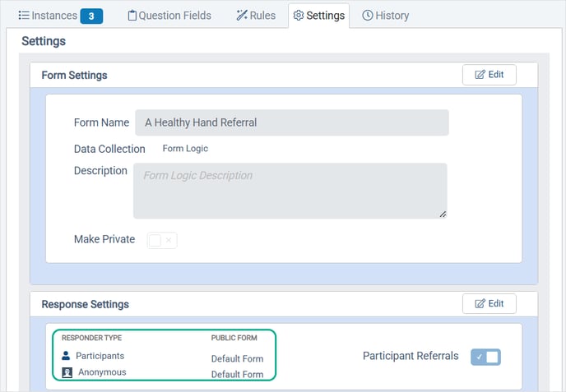This screenshot has width=566, height=392.
Task: Disable the Participant Referrals toggle
Action: coord(485,357)
